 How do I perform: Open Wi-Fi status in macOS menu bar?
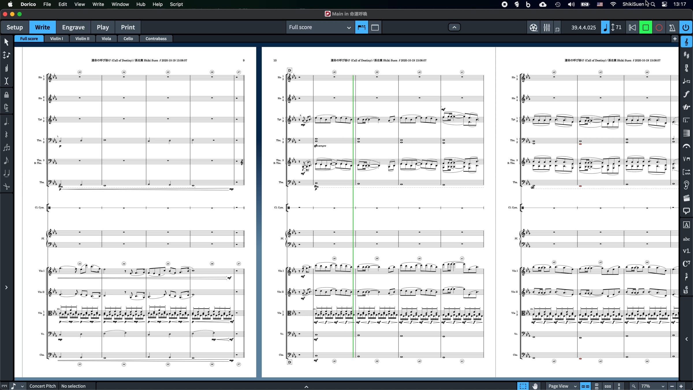click(613, 4)
